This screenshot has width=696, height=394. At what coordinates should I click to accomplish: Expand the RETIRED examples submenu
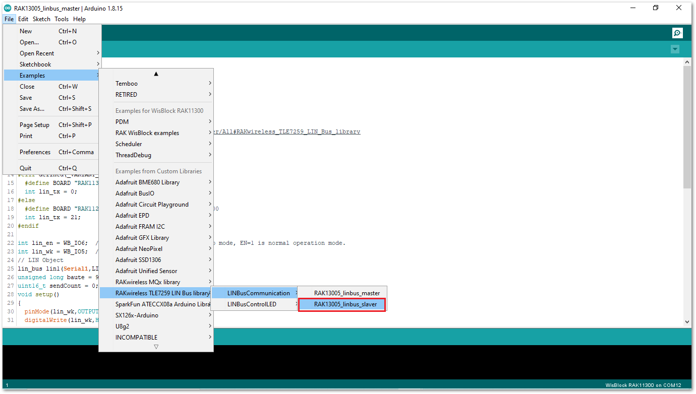click(156, 95)
